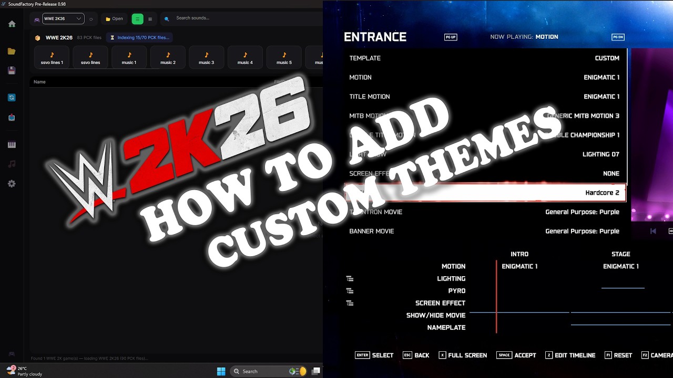Switch to the green list view

137,19
